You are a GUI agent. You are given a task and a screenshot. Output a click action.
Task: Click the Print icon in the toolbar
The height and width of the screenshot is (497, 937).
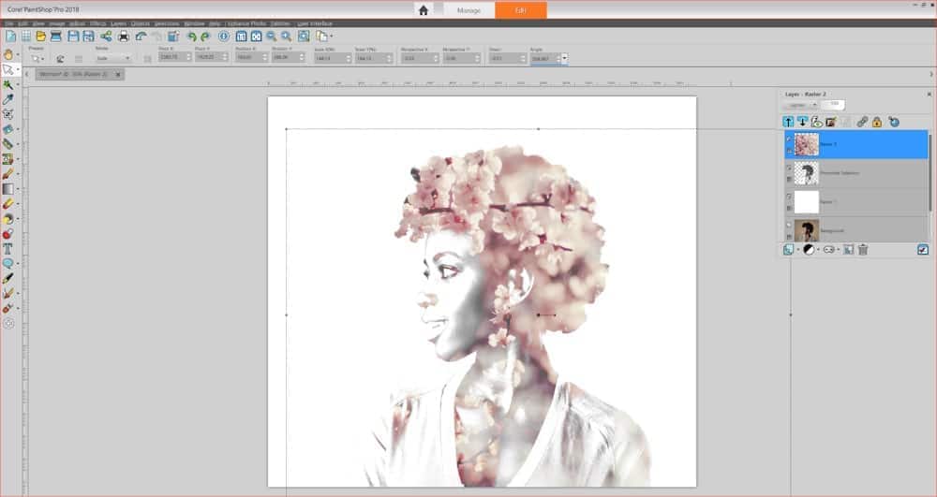123,36
